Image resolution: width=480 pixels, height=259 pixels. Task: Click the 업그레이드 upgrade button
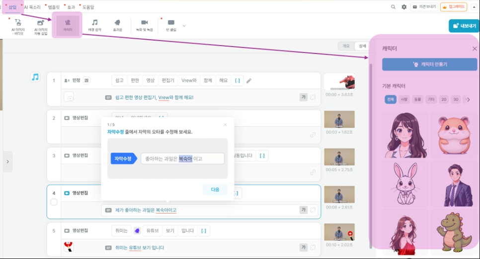454,7
